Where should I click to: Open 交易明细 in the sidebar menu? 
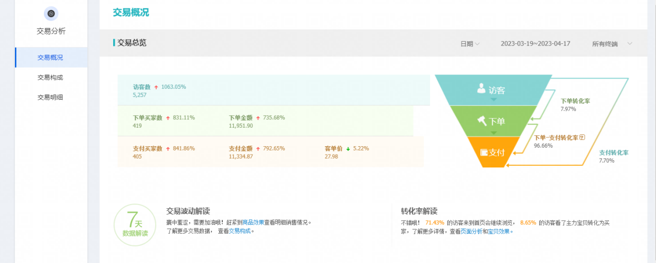pyautogui.click(x=50, y=97)
